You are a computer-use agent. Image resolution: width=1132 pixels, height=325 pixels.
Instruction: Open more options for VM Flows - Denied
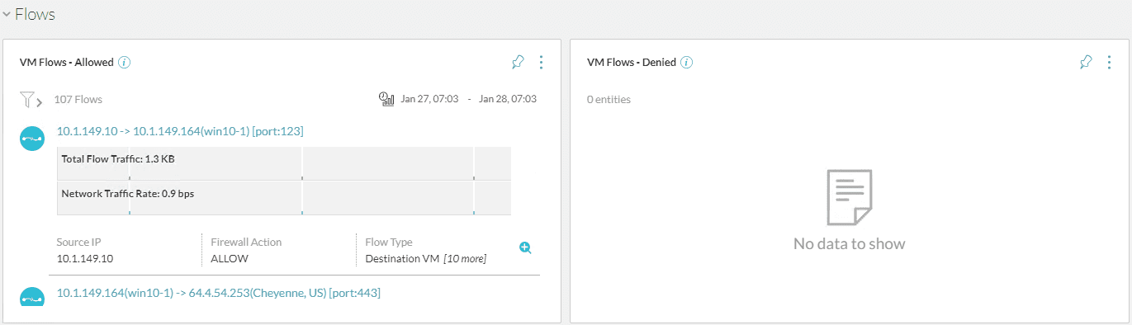(1110, 62)
